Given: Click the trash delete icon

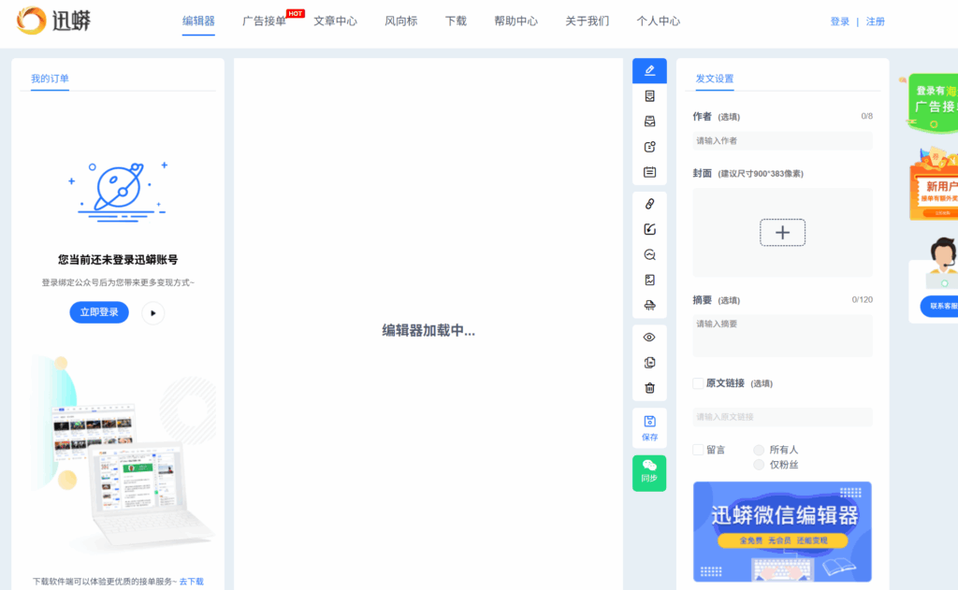Looking at the screenshot, I should tap(649, 388).
